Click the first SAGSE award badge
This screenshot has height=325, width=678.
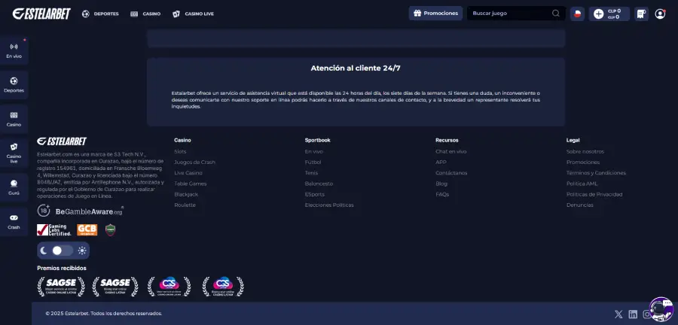[x=61, y=287]
